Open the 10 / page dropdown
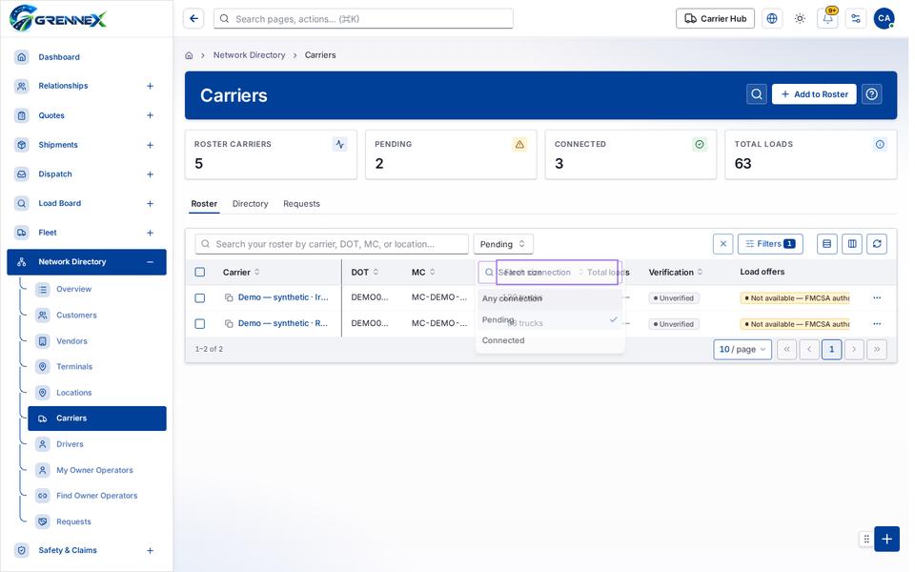The width and height of the screenshot is (915, 572). pyautogui.click(x=742, y=349)
